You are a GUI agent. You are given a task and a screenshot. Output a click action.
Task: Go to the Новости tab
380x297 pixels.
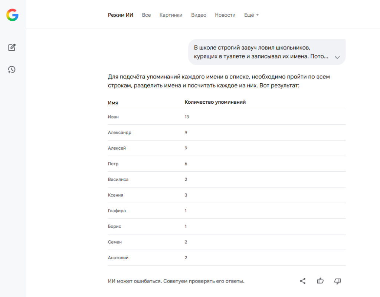click(x=225, y=15)
